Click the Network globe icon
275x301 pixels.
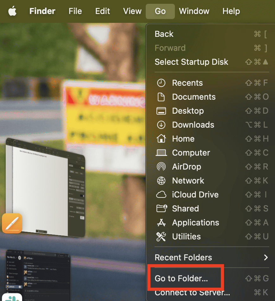coord(161,181)
